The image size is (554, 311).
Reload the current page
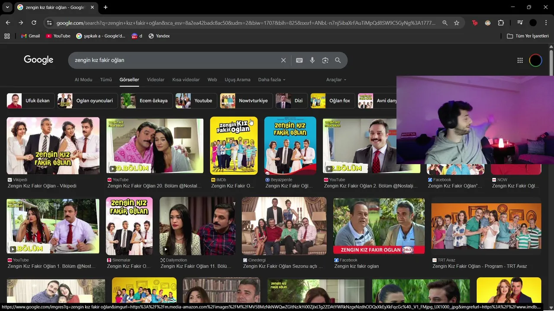[x=34, y=22]
